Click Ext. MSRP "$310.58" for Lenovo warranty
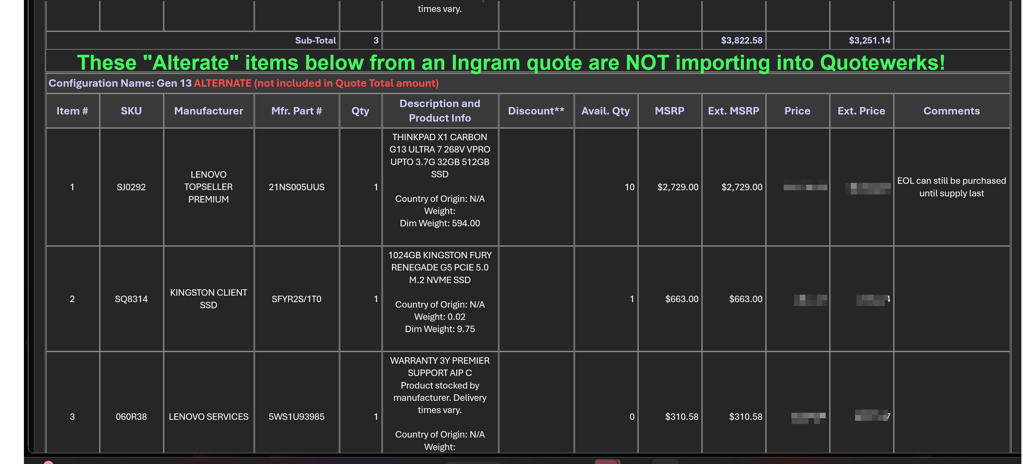Image resolution: width=1023 pixels, height=464 pixels. [x=745, y=416]
